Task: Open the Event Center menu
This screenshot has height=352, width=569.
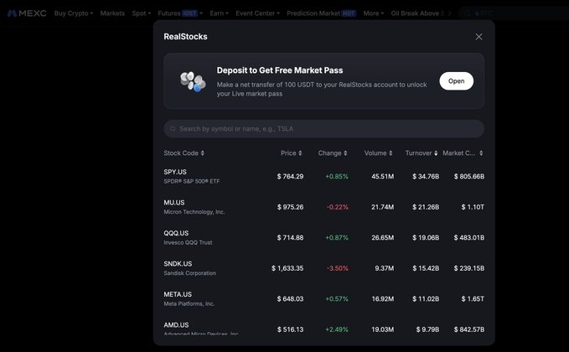Action: click(257, 13)
